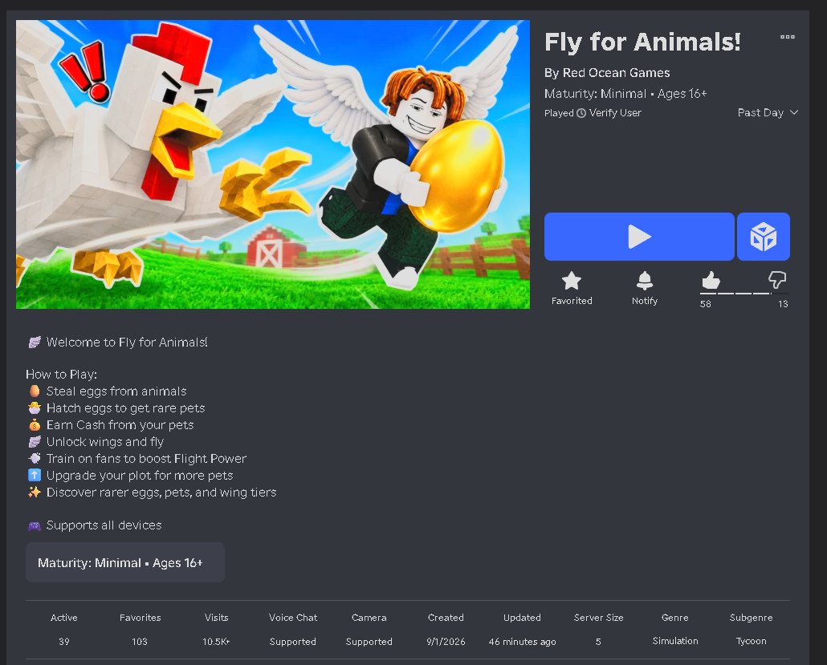Image resolution: width=827 pixels, height=665 pixels.
Task: Click the Active value 39
Action: click(x=63, y=641)
